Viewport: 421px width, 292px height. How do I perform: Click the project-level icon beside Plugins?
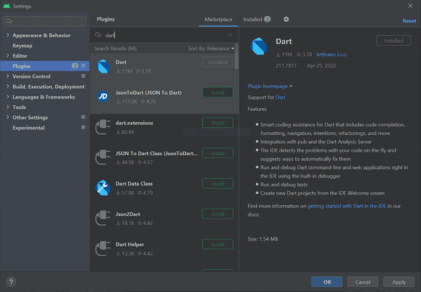(84, 66)
